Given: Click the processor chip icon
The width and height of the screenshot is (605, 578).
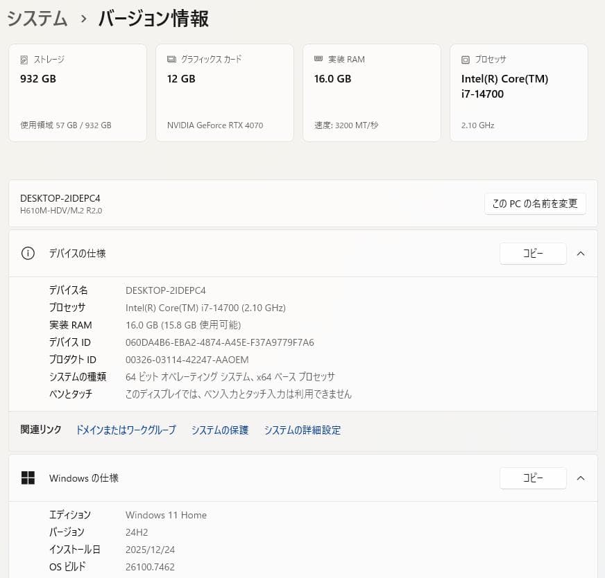Looking at the screenshot, I should pos(466,60).
